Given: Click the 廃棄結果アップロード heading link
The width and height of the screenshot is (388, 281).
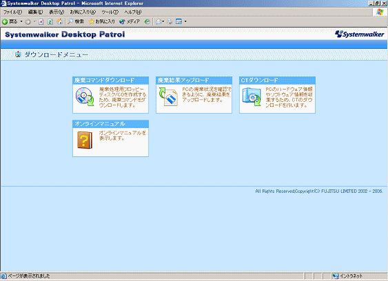Looking at the screenshot, I should 183,80.
